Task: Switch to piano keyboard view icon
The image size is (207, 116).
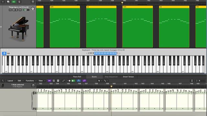Action: click(4, 53)
